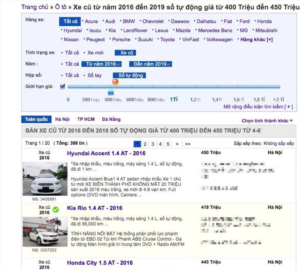Filter by Lexus brand
Image resolution: width=300 pixels, height=270 pixels.
tap(162, 30)
